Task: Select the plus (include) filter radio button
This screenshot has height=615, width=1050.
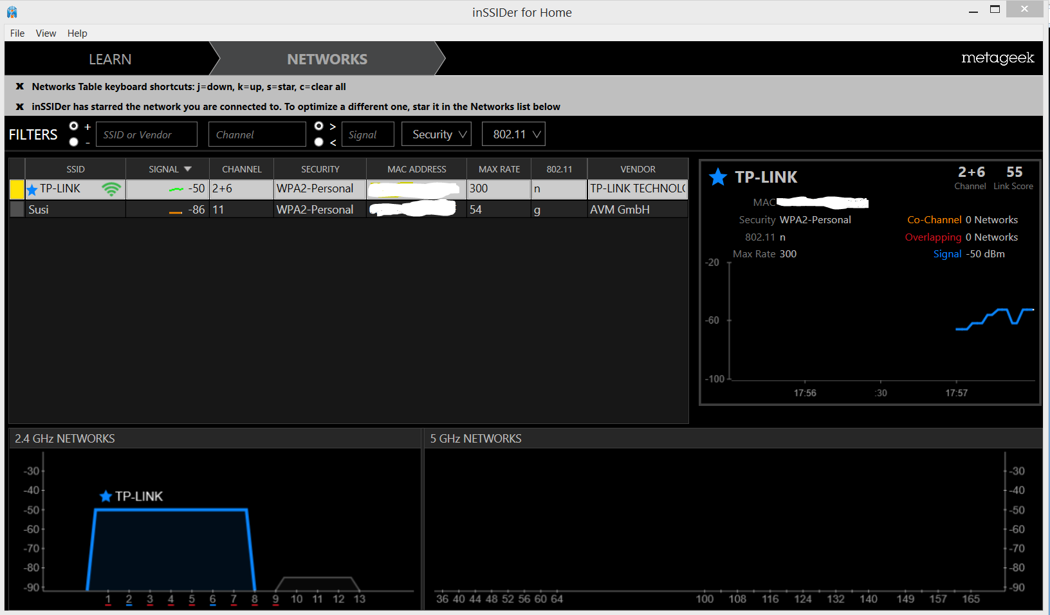Action: [x=73, y=126]
